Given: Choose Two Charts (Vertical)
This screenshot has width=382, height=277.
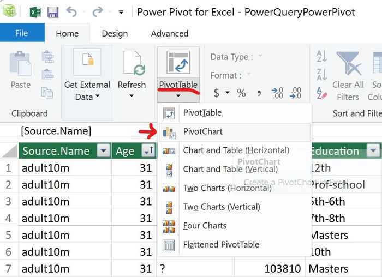Looking at the screenshot, I should click(235, 207).
